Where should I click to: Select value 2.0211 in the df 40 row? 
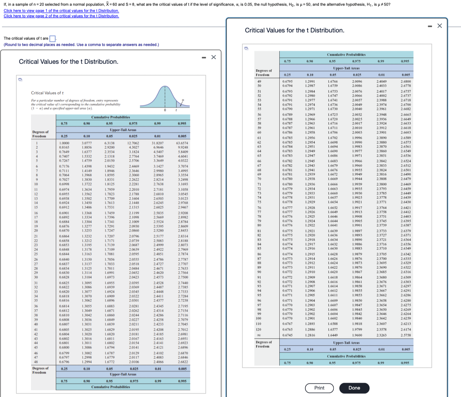tap(134, 324)
